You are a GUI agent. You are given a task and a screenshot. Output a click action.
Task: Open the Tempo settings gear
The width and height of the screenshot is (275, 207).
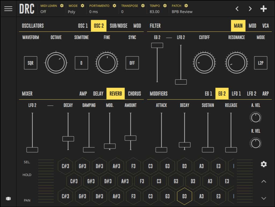pyautogui.click(x=165, y=6)
